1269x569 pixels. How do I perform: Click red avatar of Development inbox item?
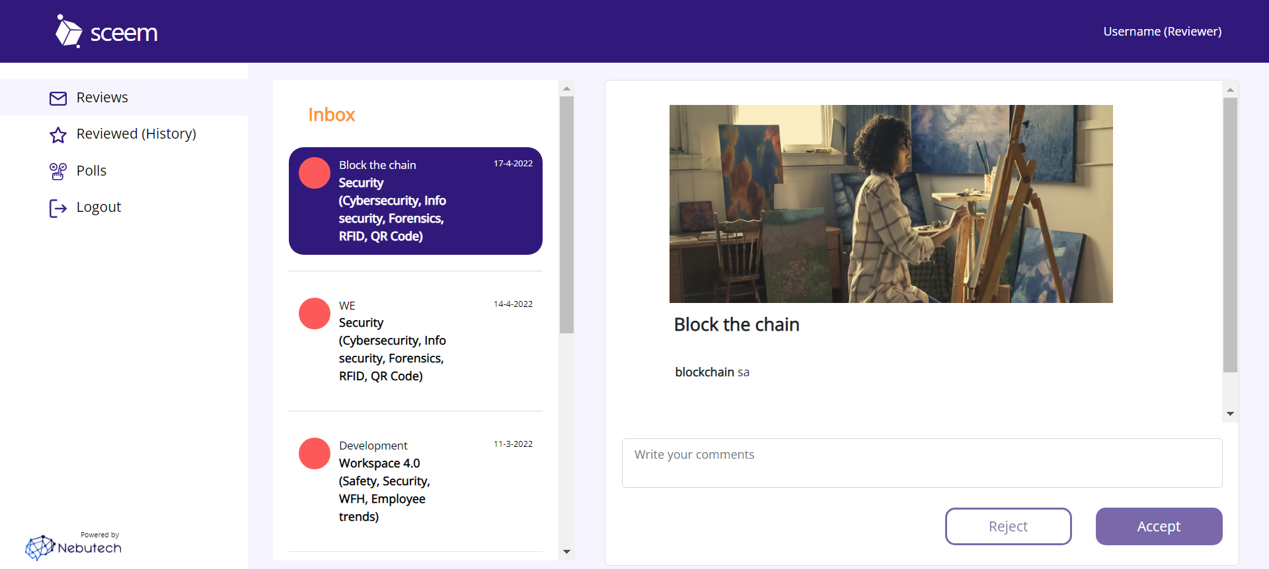(x=315, y=453)
